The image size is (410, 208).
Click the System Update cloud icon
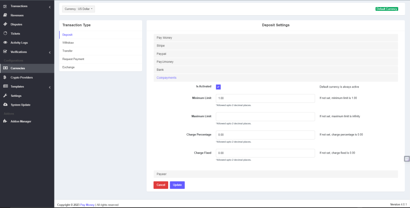click(5, 105)
